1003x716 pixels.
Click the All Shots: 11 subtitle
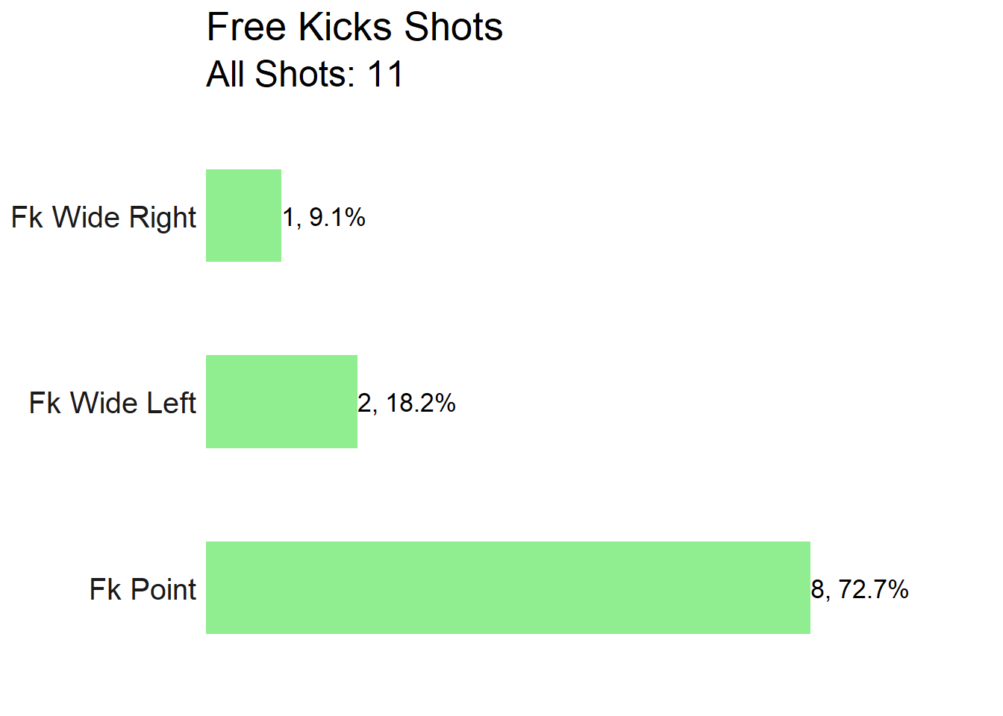coord(304,74)
